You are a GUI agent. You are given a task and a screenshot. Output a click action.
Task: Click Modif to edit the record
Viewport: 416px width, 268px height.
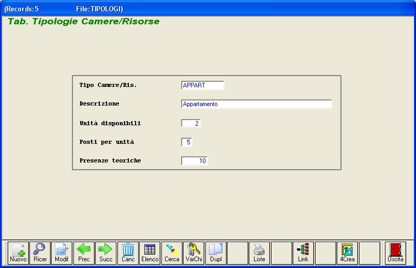(62, 252)
